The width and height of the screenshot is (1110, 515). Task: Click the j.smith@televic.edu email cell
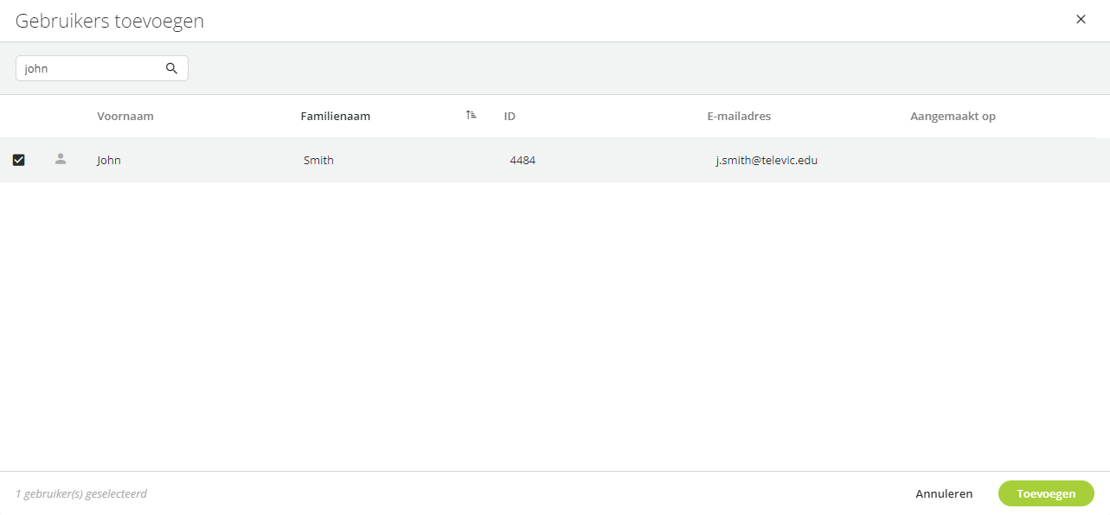click(x=767, y=160)
